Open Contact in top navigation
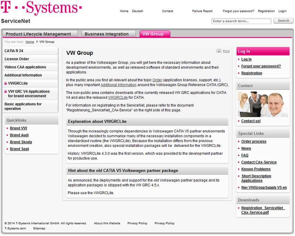The image size is (295, 236). [167, 11]
